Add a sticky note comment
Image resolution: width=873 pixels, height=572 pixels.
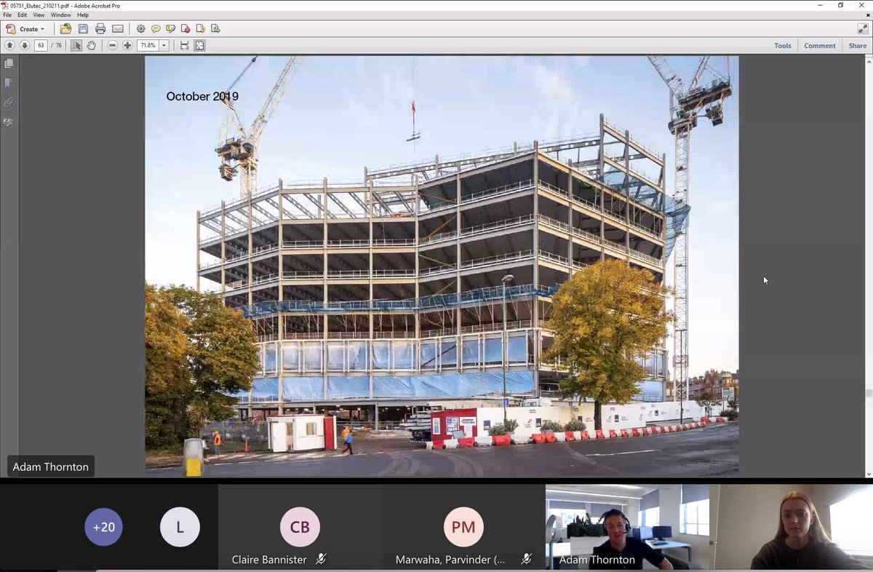tap(156, 29)
